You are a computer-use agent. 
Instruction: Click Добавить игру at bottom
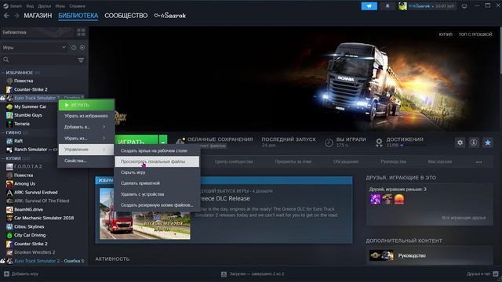click(x=21, y=273)
